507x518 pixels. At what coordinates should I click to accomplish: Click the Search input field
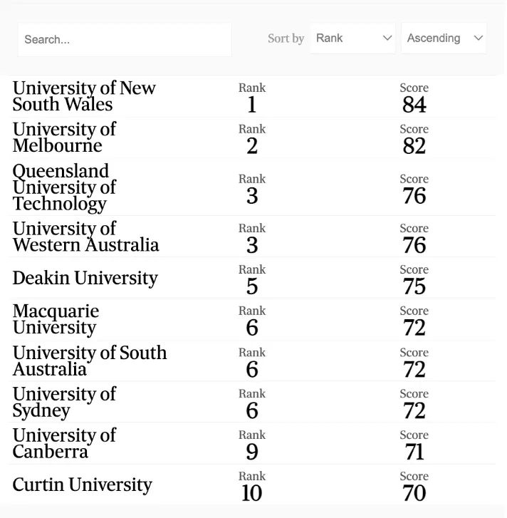(125, 40)
